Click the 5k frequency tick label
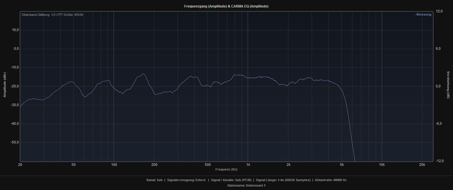 click(342, 165)
